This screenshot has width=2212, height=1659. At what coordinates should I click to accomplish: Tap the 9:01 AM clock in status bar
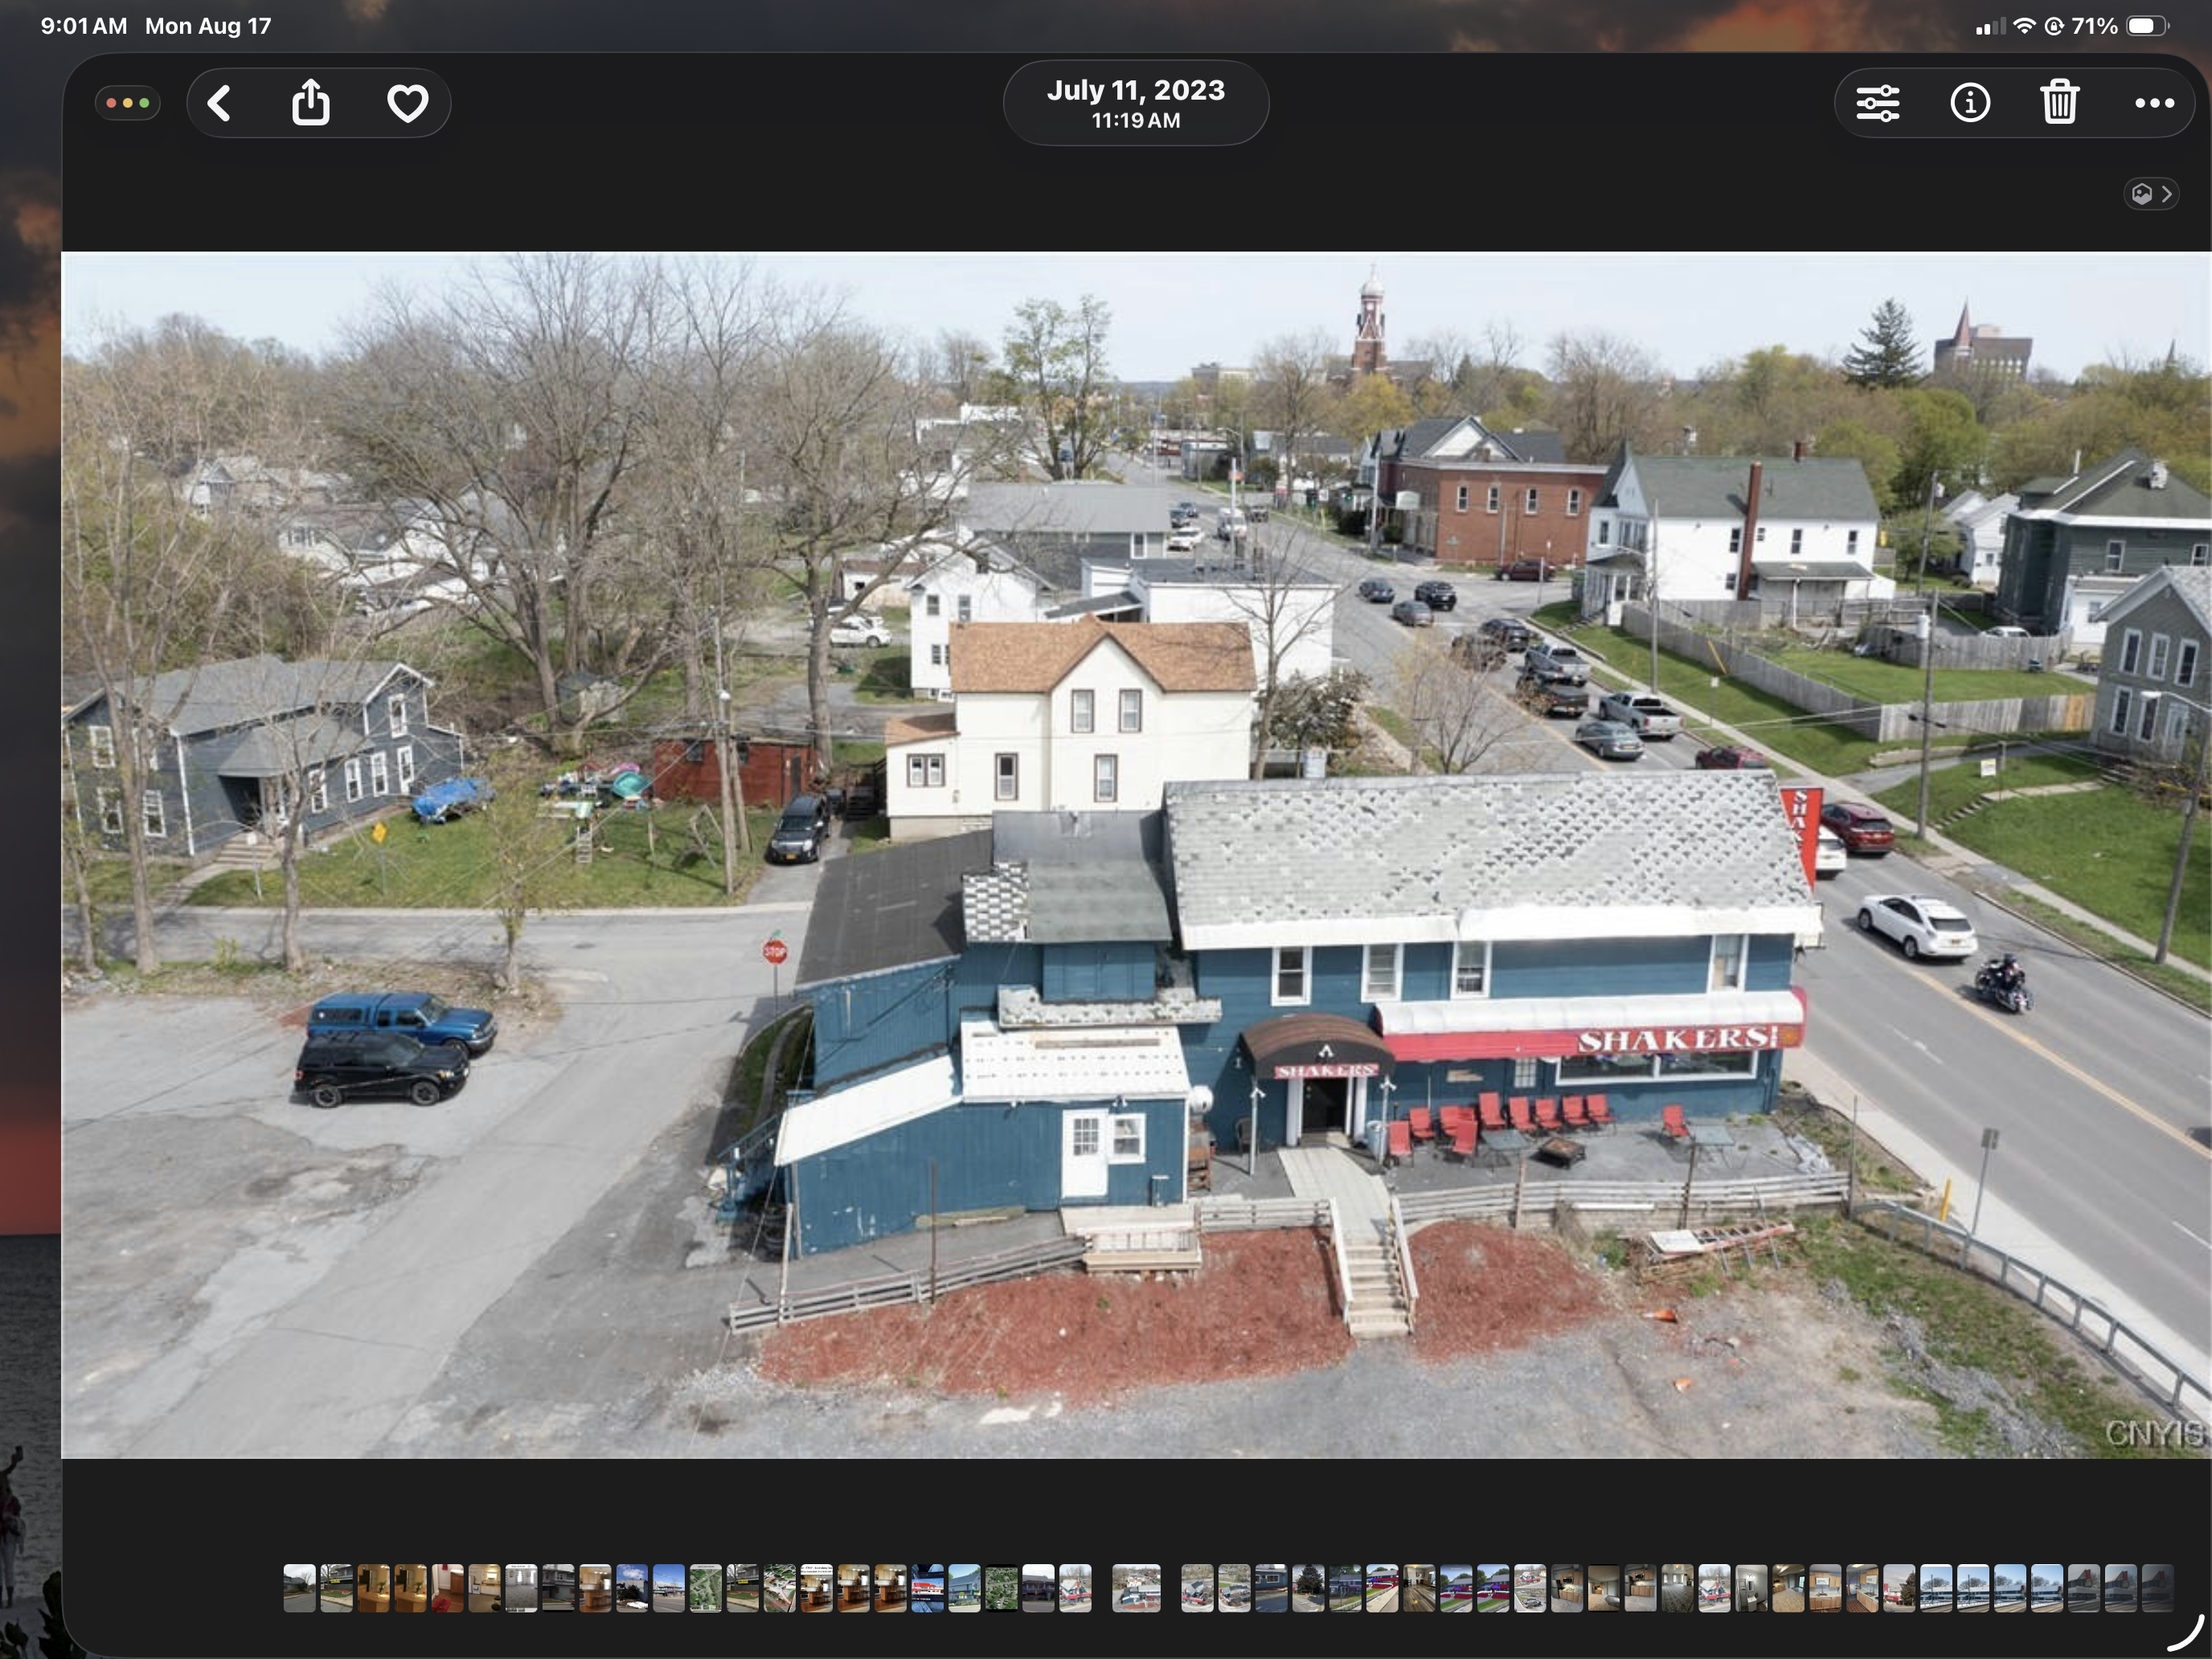[x=84, y=26]
